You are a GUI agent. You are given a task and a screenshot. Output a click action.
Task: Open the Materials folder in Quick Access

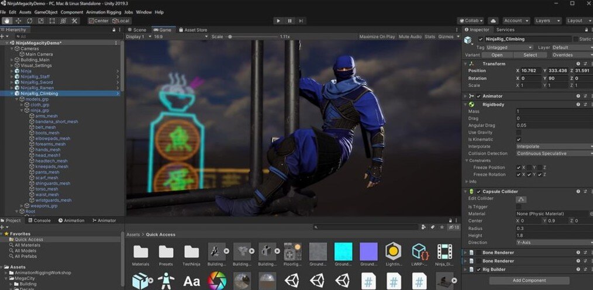click(141, 251)
